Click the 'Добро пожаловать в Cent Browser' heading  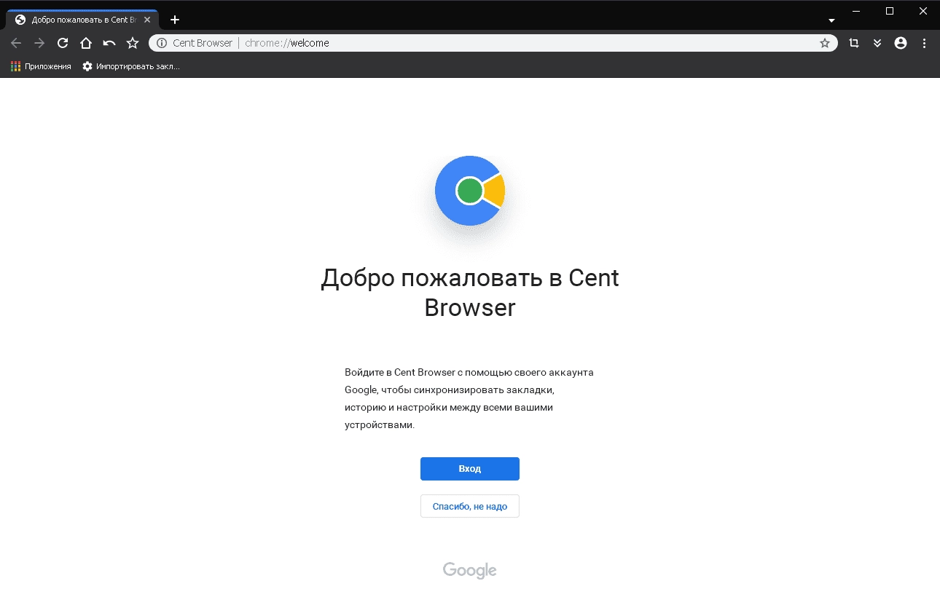click(x=470, y=293)
